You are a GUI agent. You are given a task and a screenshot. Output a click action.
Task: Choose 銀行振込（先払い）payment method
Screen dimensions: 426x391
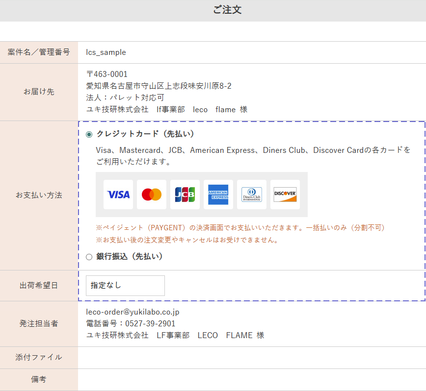click(x=89, y=256)
